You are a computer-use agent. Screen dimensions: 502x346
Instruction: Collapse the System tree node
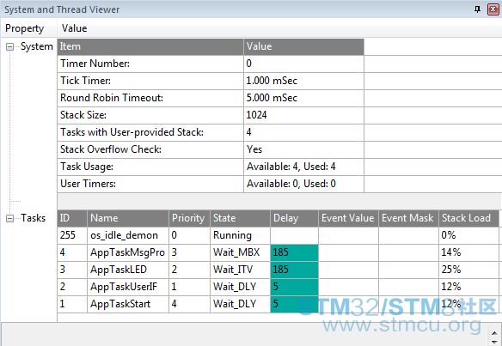10,47
